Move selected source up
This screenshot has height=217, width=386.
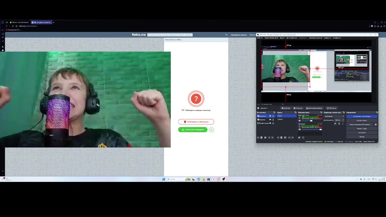(269, 137)
